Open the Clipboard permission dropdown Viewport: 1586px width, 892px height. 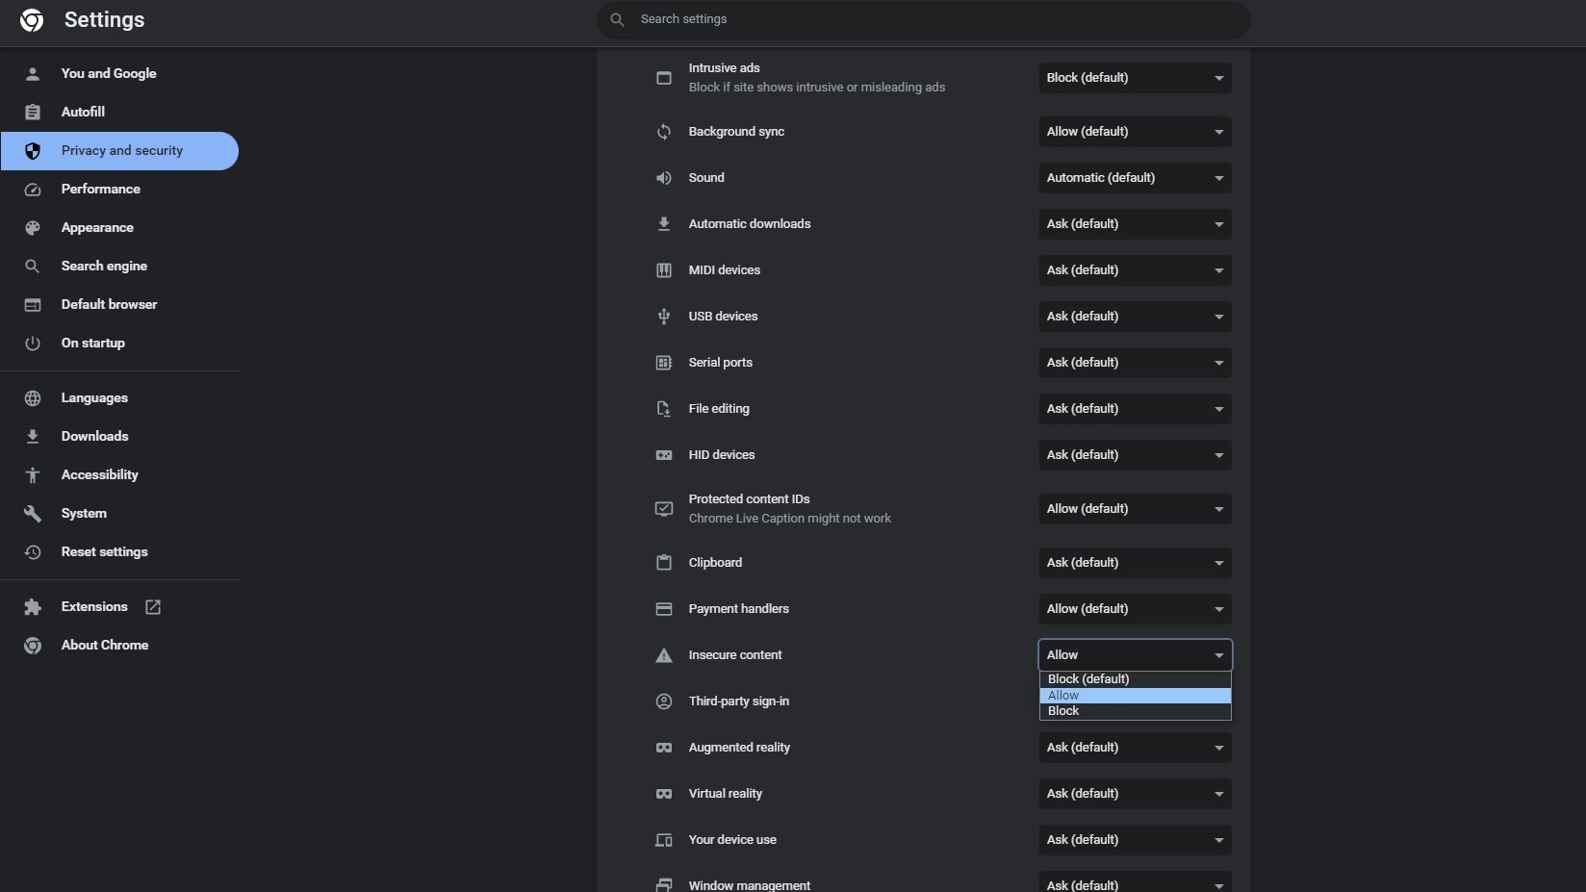(1134, 563)
